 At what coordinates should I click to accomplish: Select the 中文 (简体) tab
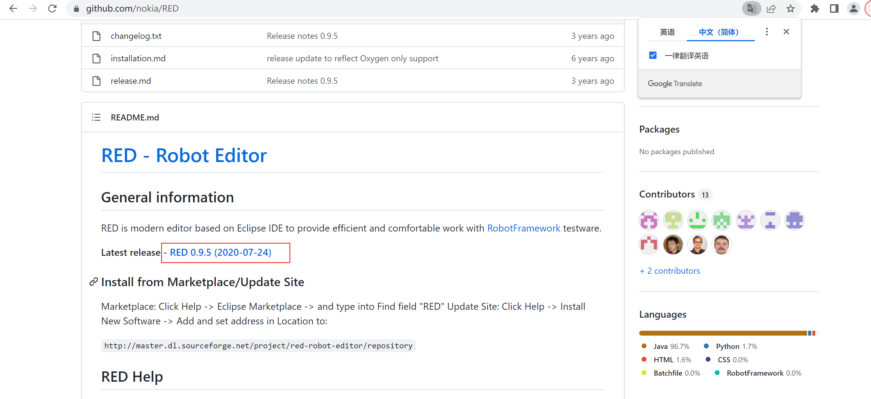pyautogui.click(x=718, y=32)
